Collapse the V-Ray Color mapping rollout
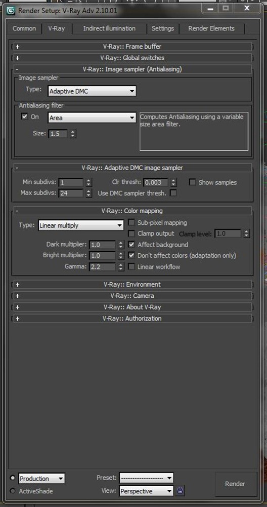This screenshot has height=507, width=267. coord(132,211)
